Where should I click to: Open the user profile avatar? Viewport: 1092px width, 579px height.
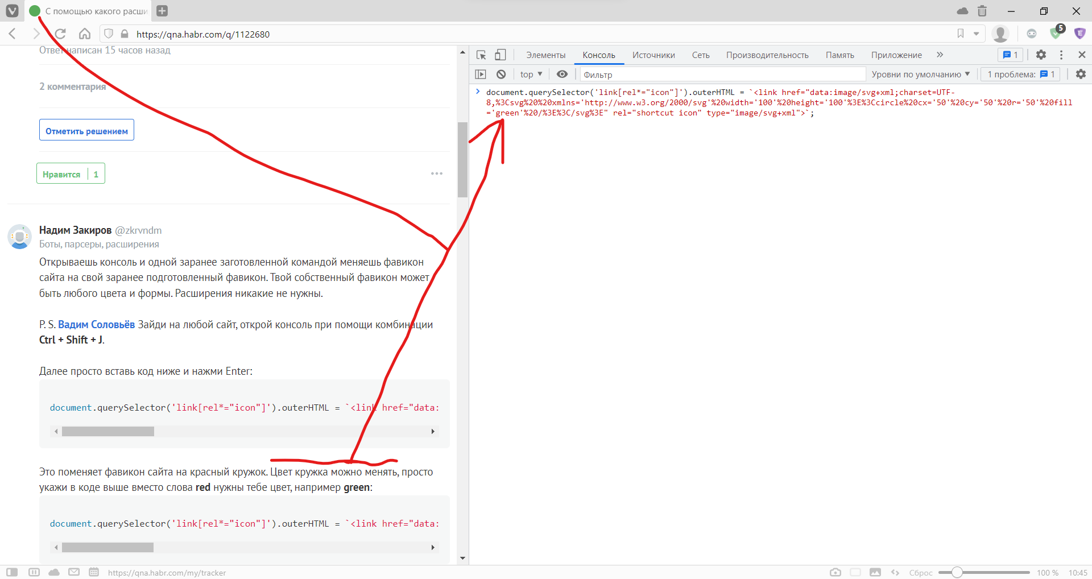(x=1000, y=34)
